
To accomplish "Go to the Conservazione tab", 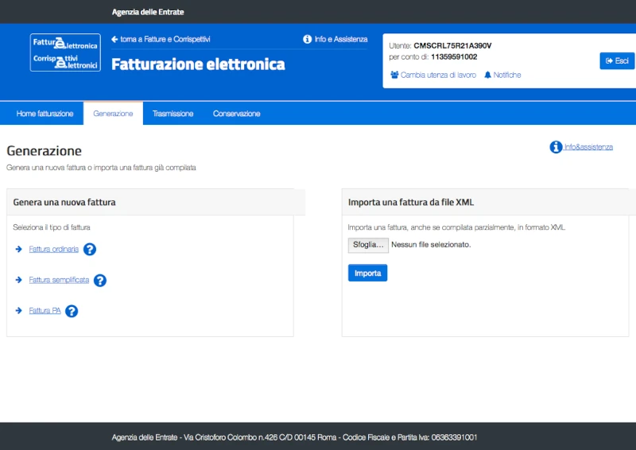I will (x=236, y=114).
